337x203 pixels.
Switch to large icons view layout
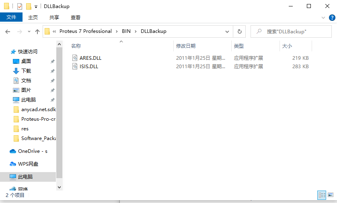coord(331,195)
